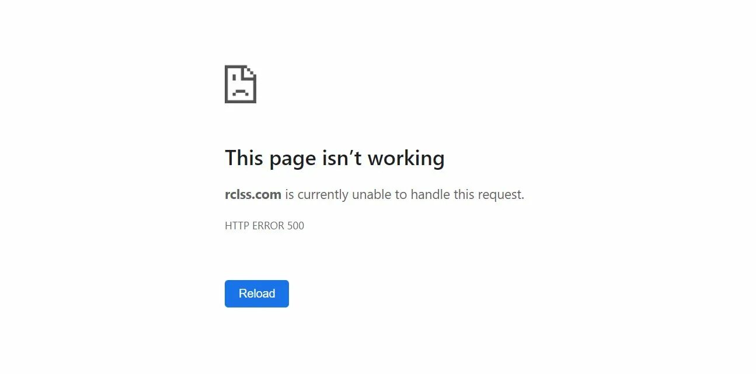Click the "This page isn't working" heading
Image resolution: width=756 pixels, height=374 pixels.
coord(335,158)
